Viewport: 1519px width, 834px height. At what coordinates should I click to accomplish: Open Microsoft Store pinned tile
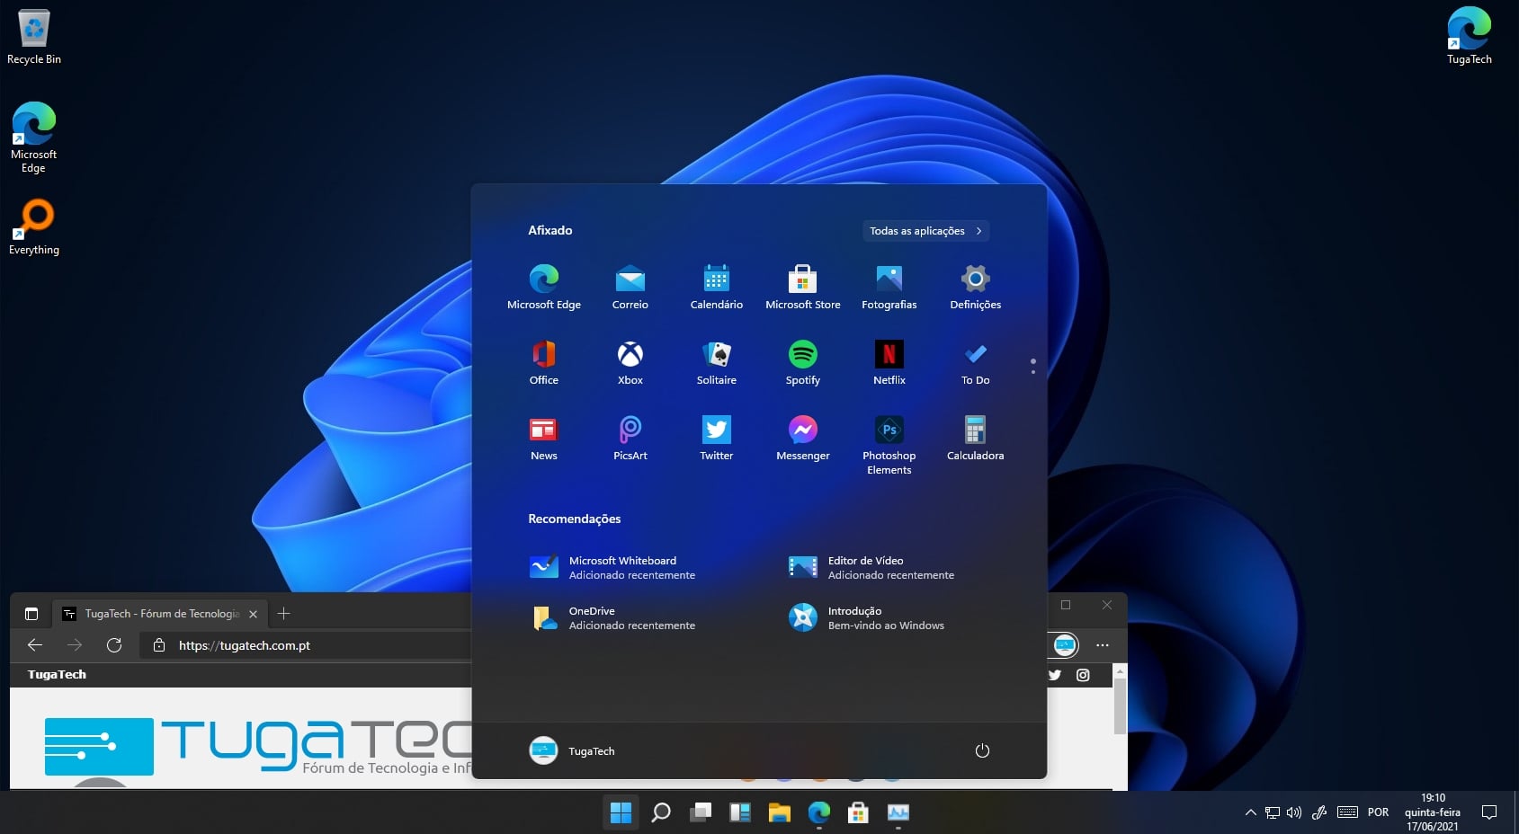[802, 288]
